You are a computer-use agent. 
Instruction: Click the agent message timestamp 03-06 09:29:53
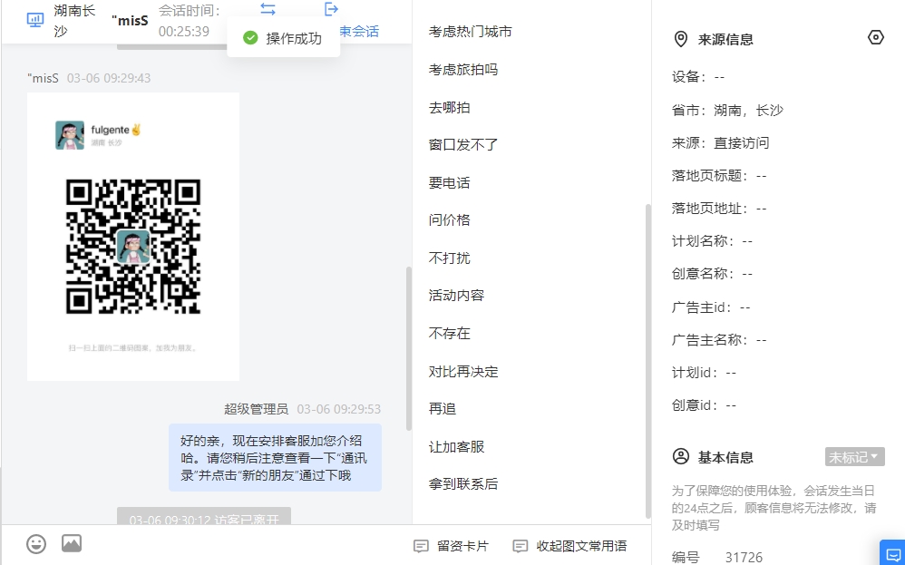coord(339,409)
